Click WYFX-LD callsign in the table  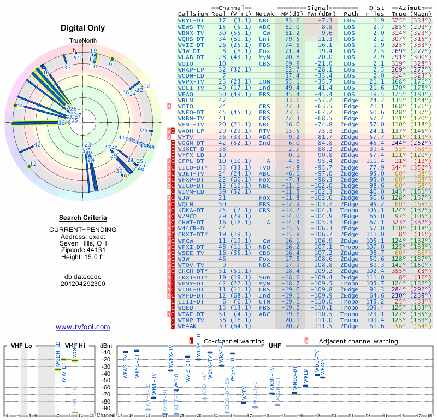191,155
